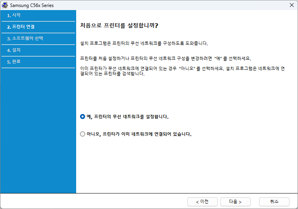Click the heading '처음으로 프린터를 설정합니까?'
Image resolution: width=298 pixels, height=209 pixels.
click(119, 26)
